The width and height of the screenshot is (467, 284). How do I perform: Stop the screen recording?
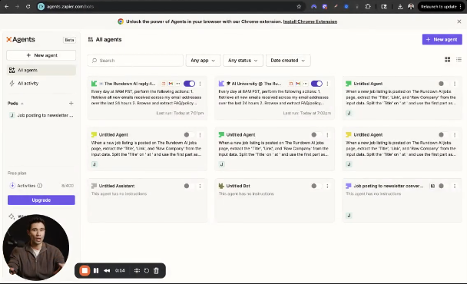tap(84, 271)
